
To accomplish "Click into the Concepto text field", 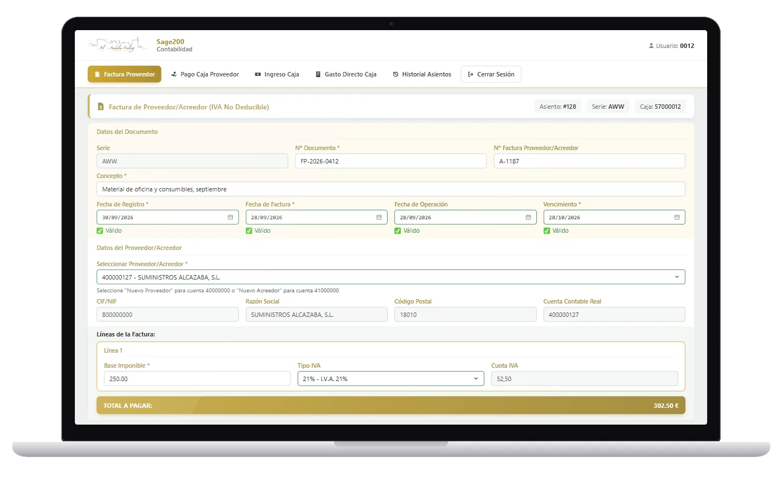I will coord(391,189).
